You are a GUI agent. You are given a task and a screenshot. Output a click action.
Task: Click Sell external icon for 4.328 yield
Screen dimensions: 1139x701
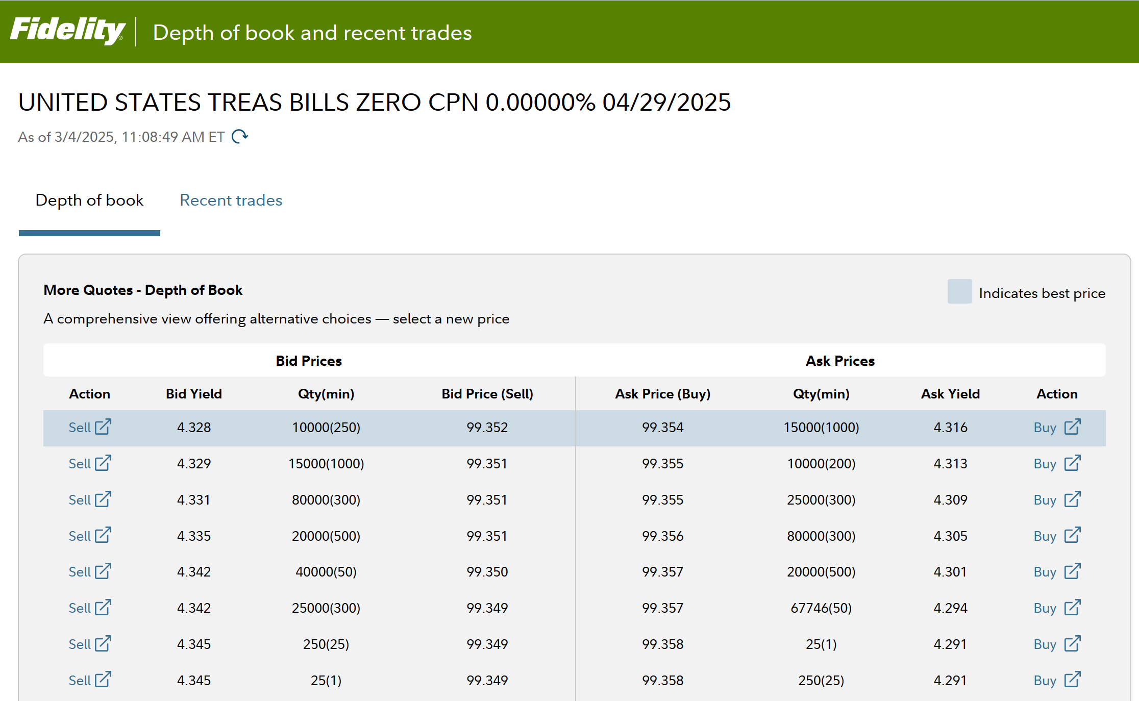tap(103, 427)
